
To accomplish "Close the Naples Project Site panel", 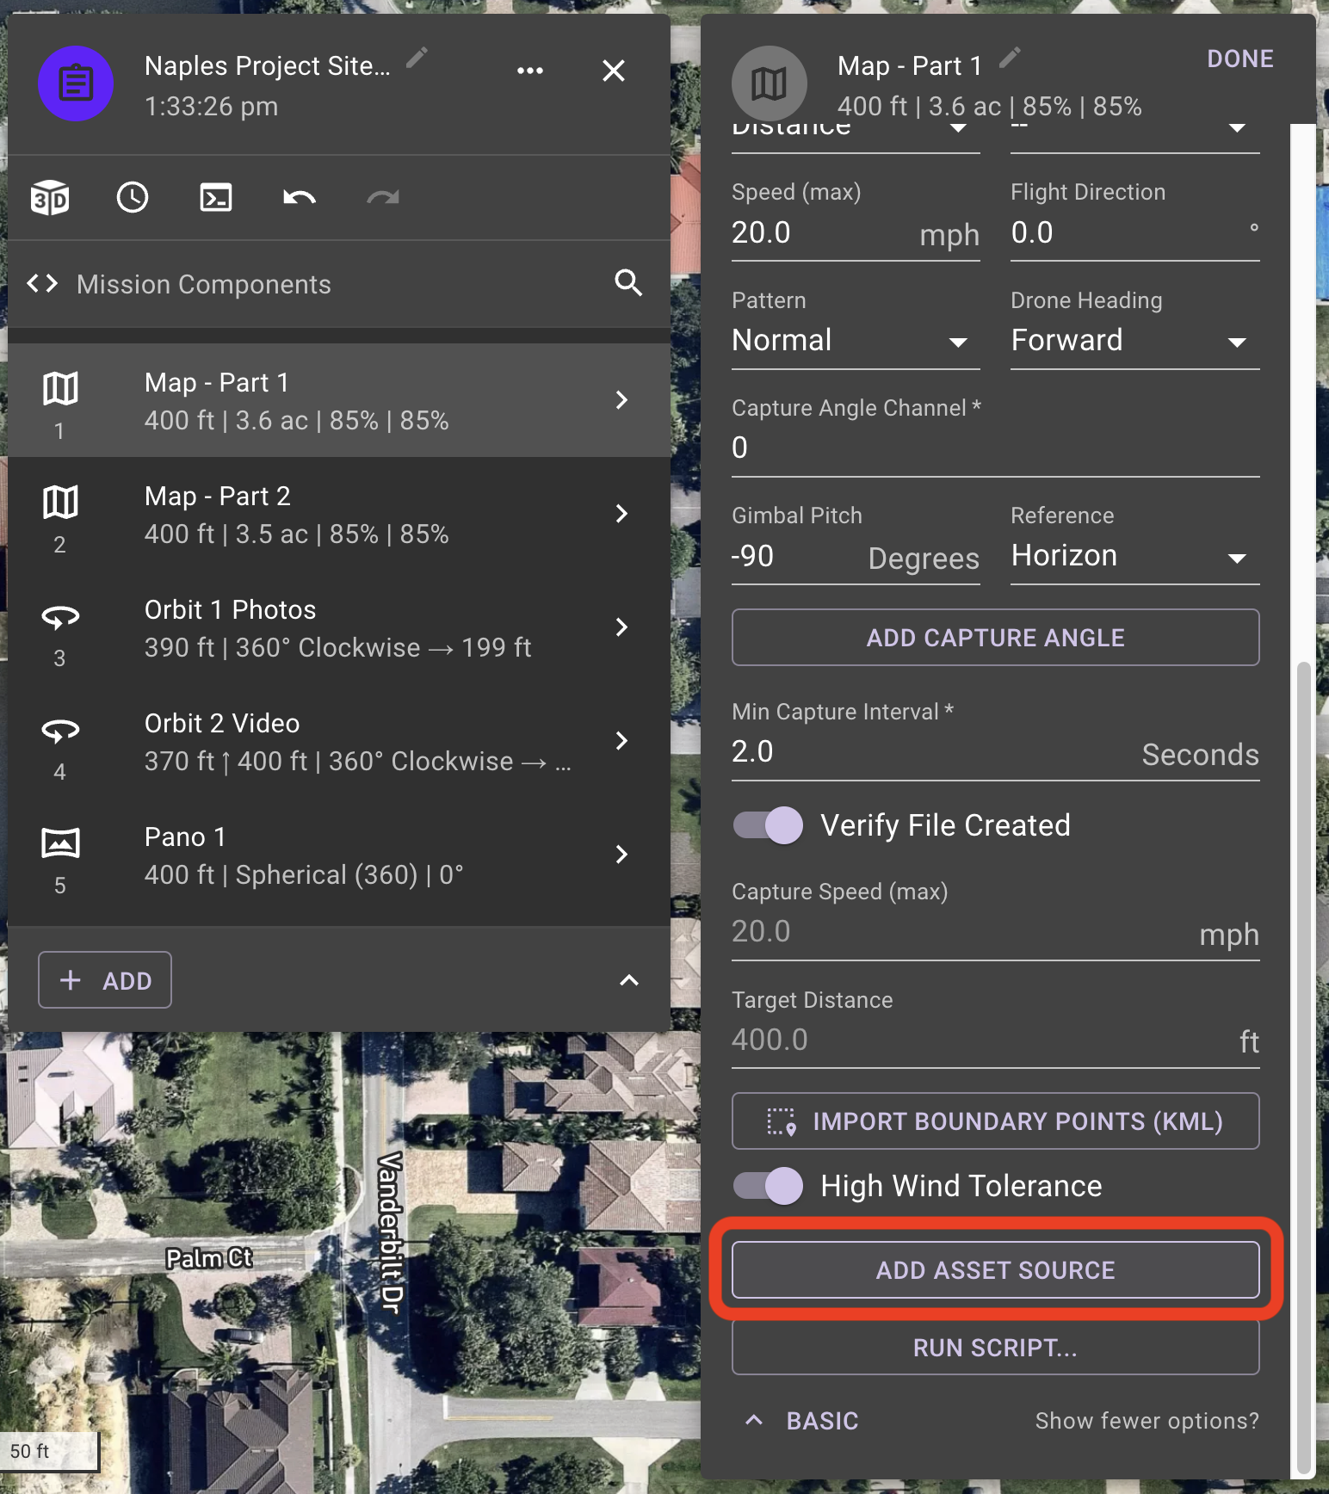I will point(614,71).
